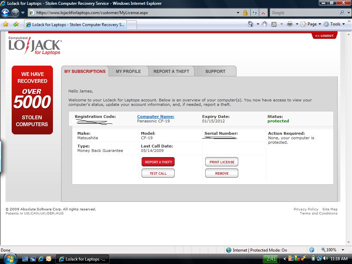
Task: Click the green 'protected' status text
Action: point(278,121)
